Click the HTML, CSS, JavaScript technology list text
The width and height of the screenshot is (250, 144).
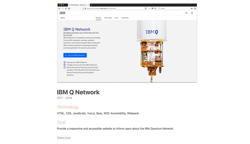point(98,113)
